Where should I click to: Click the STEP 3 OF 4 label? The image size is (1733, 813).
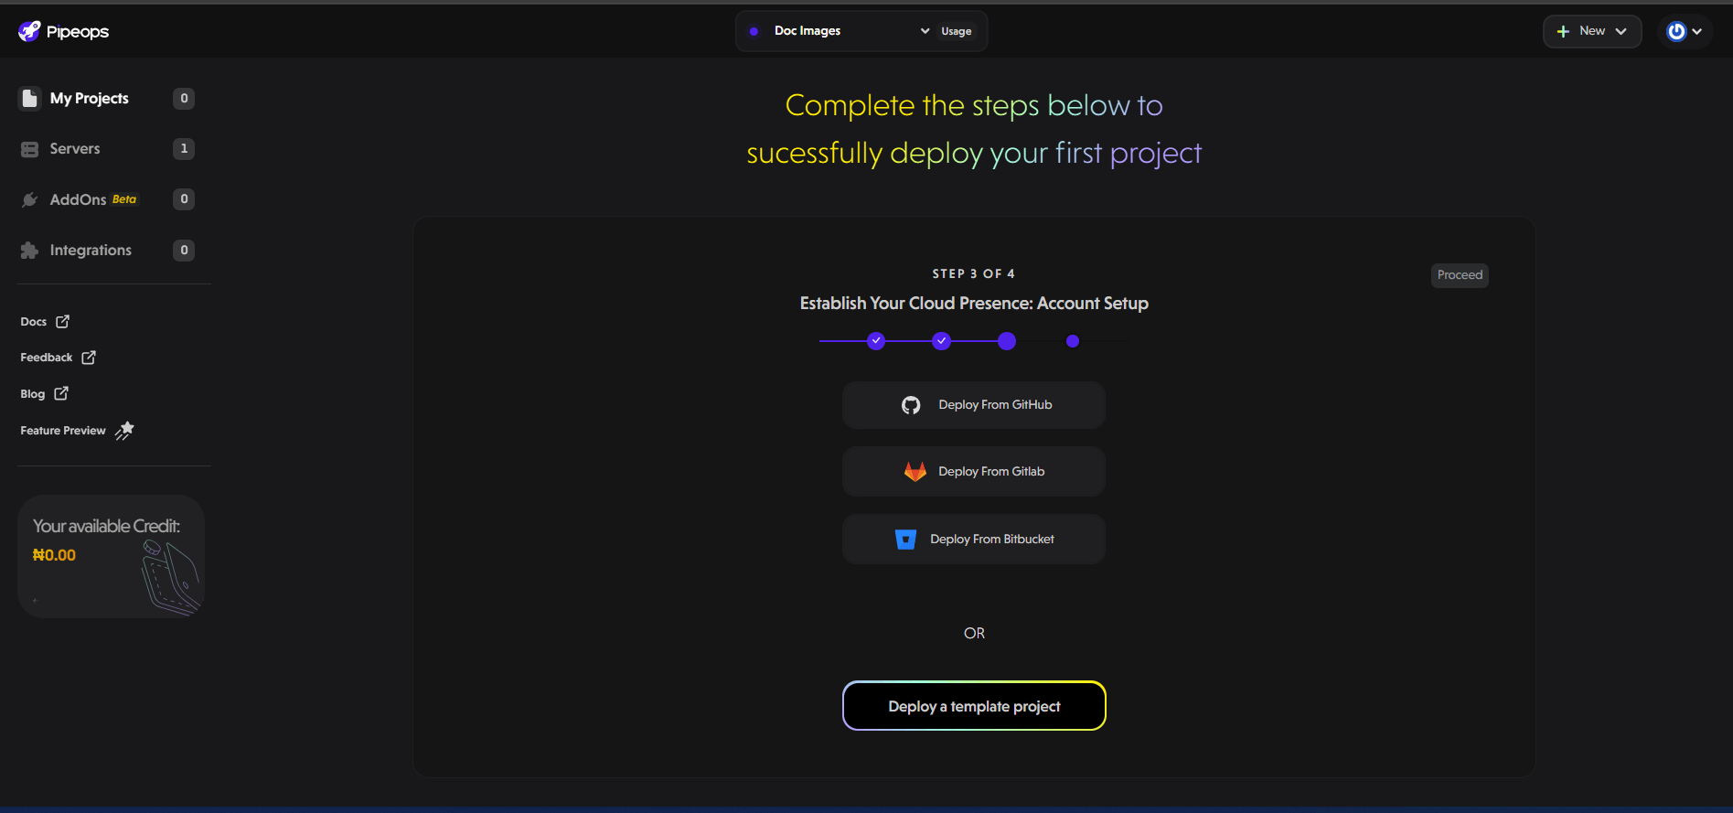coord(974,273)
